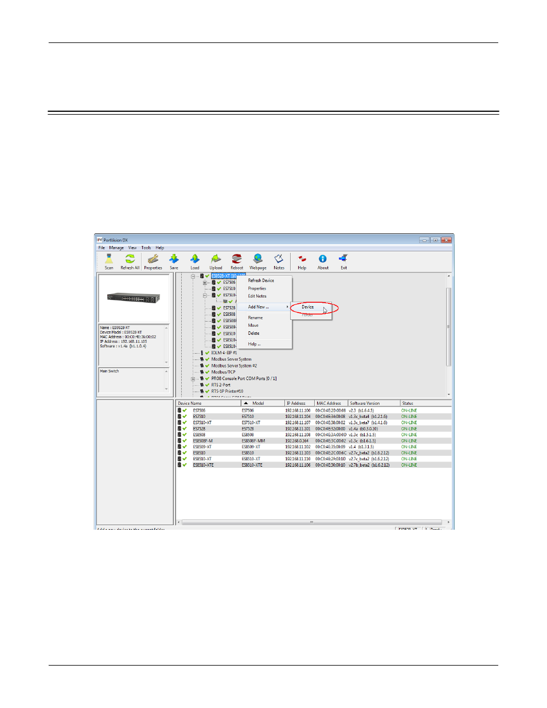Screen dimensions: 547x708
Task: Click the Notes toolbar icon
Action: pyautogui.click(x=279, y=262)
